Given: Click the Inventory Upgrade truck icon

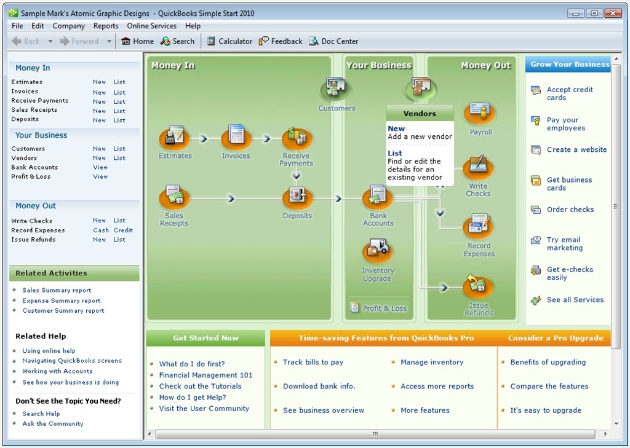Looking at the screenshot, I should click(377, 251).
